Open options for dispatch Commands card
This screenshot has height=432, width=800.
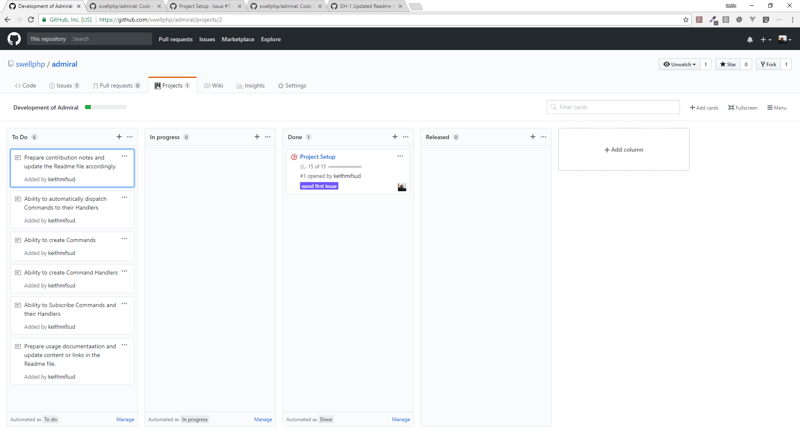[124, 197]
